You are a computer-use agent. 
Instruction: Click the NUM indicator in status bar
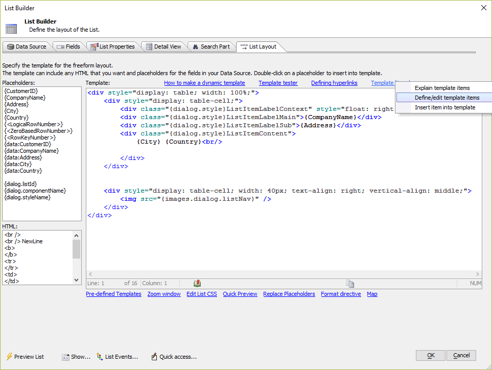(x=475, y=284)
